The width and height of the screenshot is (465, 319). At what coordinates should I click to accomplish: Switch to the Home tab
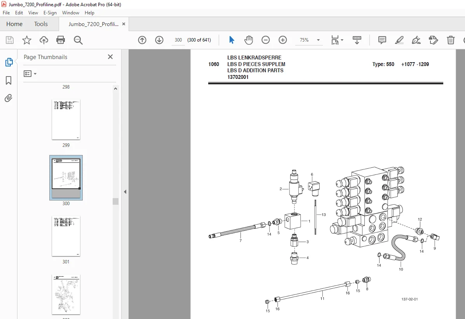14,24
